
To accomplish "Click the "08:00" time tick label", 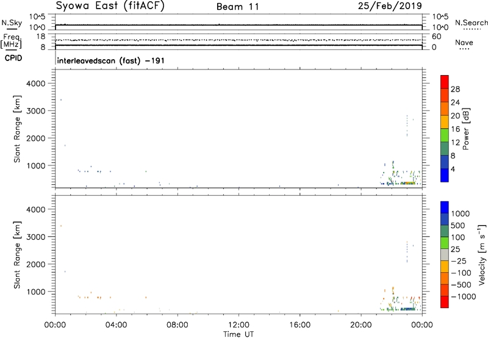I will pos(178,325).
